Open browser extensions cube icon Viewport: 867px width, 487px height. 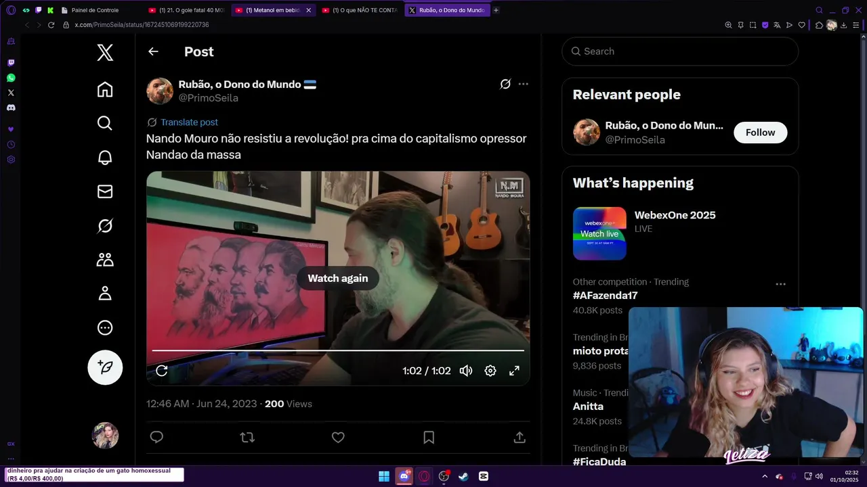coord(819,25)
